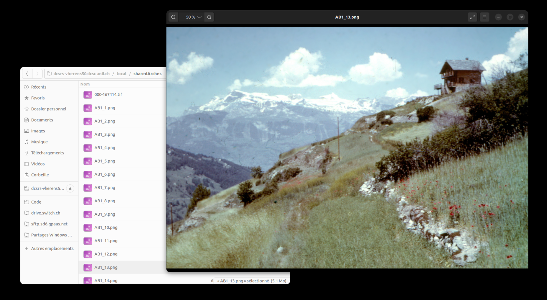
Task: Enter fullscreen mode in image viewer
Action: coord(472,17)
